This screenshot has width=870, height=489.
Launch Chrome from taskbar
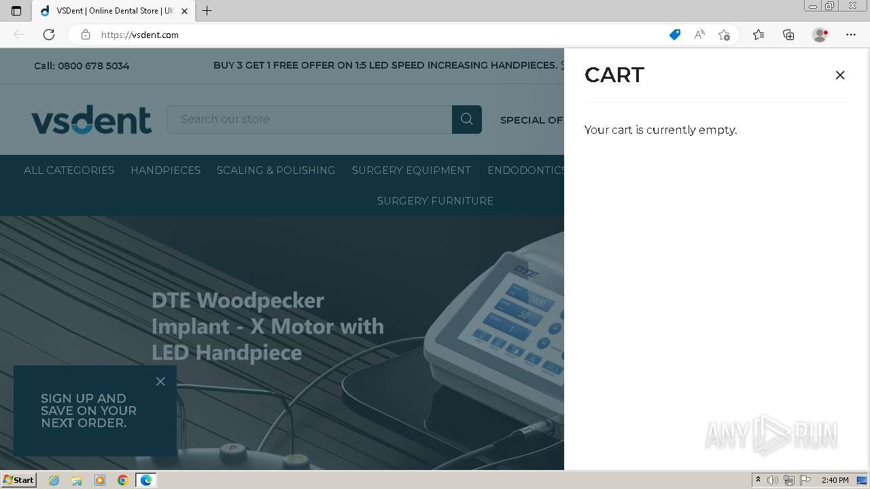coord(123,480)
